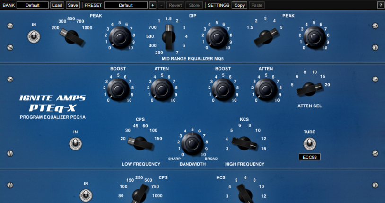Open the Bank name dropdown field

pos(33,5)
